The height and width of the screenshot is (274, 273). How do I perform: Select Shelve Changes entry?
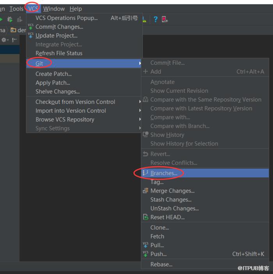(x=83, y=92)
